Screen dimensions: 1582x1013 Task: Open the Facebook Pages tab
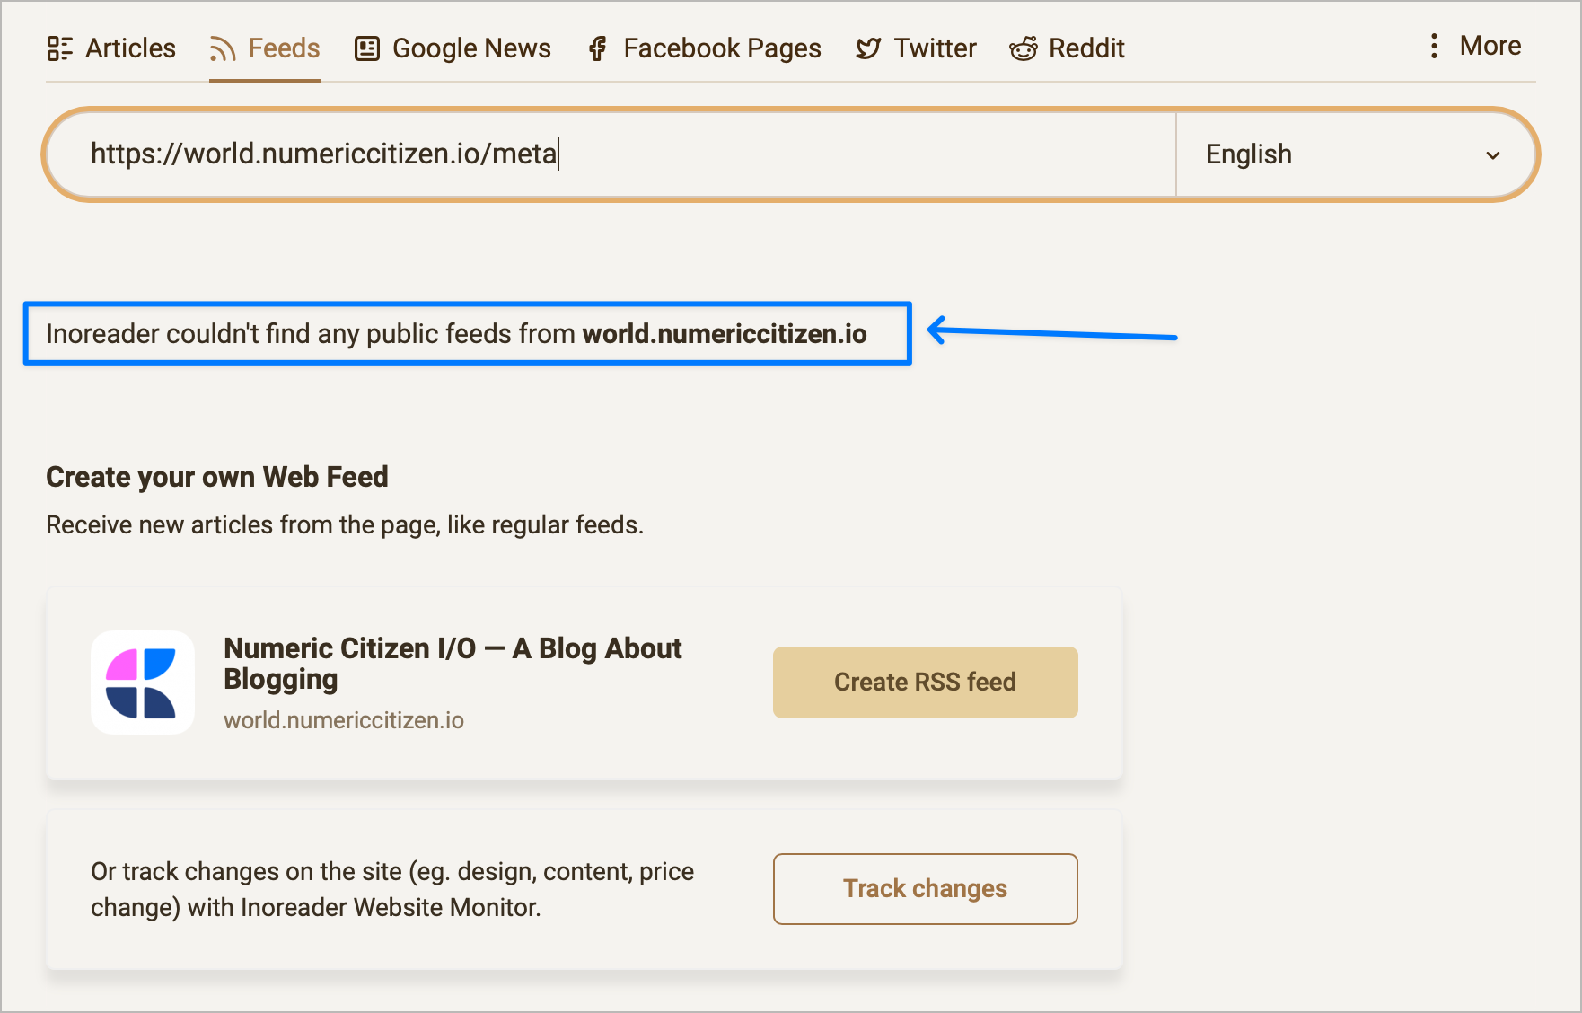(x=703, y=48)
